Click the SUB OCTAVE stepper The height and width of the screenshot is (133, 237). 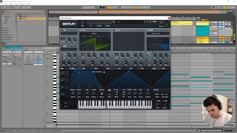click(x=63, y=38)
